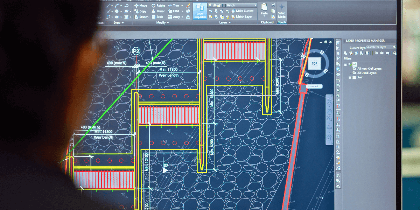Click the hatch layer color swatch
Image resolution: width=420 pixels, height=210 pixels.
click(x=224, y=6)
